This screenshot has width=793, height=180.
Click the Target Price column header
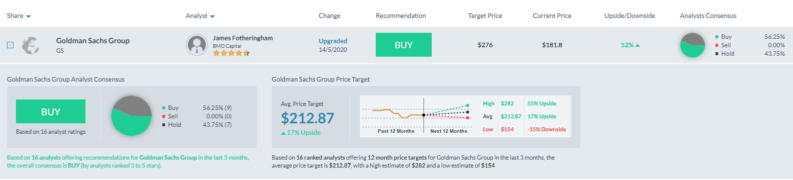[485, 15]
